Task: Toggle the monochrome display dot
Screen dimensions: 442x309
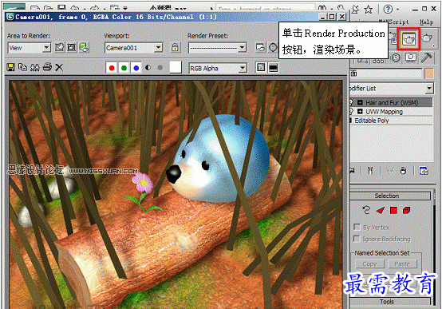Action: click(x=160, y=68)
